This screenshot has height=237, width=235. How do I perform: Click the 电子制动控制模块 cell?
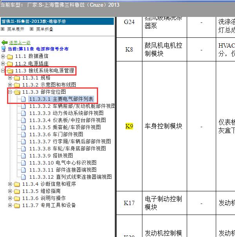[164, 203]
